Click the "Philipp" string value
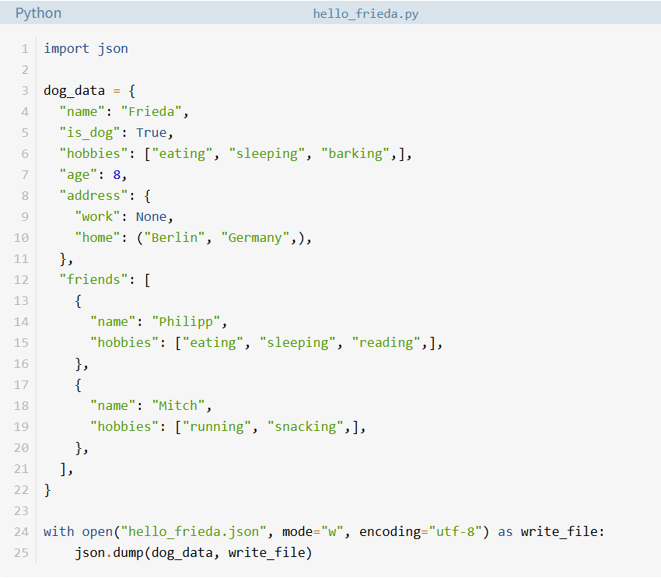Screen dimensions: 661x578 (x=186, y=322)
